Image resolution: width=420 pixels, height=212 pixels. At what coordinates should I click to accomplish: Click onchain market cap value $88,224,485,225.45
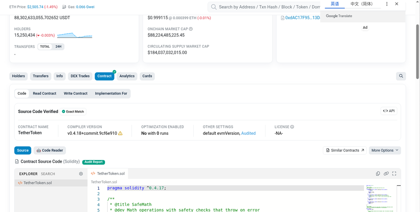point(166,35)
